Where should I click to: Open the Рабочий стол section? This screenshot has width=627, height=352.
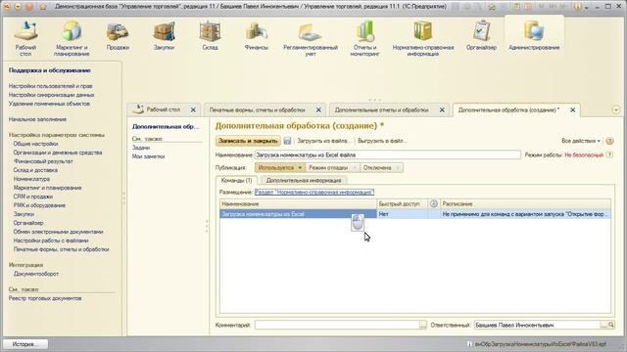coord(25,38)
